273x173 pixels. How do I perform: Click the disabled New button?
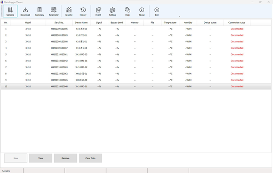click(15, 158)
